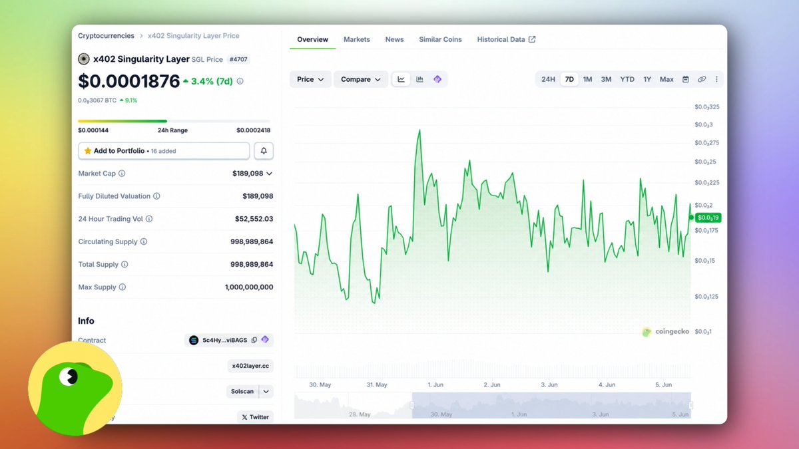799x449 pixels.
Task: Click the Add to Portfolio button
Action: pyautogui.click(x=164, y=151)
